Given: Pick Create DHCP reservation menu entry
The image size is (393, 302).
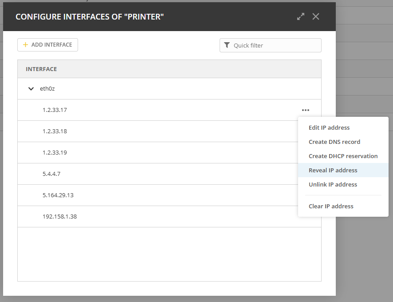Looking at the screenshot, I should coord(343,156).
